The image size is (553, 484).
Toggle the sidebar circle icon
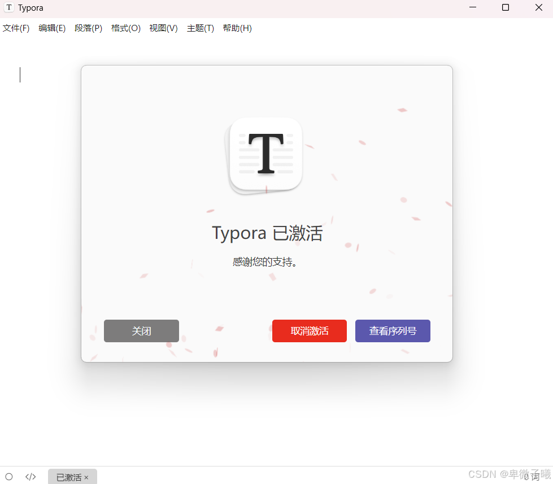click(x=9, y=477)
